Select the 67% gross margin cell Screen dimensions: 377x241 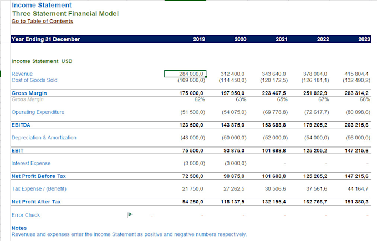pyautogui.click(x=324, y=99)
